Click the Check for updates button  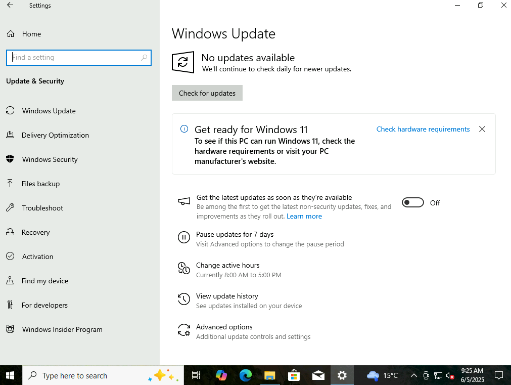click(207, 93)
